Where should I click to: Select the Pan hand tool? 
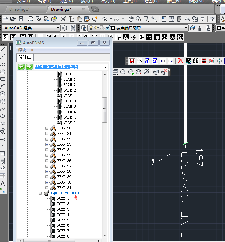point(131,19)
